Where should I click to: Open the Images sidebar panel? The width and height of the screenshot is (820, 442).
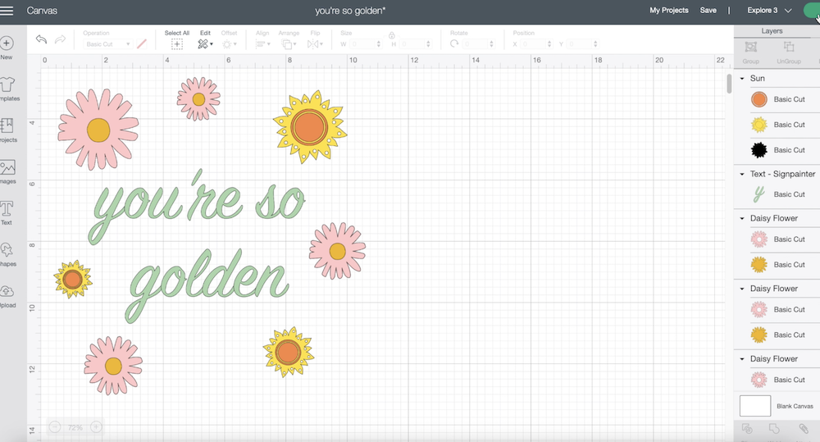click(7, 171)
